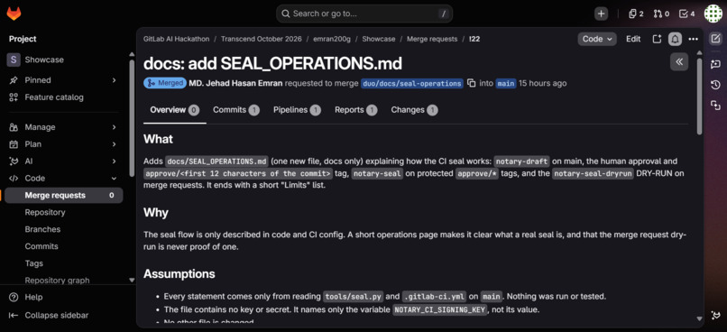This screenshot has height=332, width=727.
Task: Open the duo/docs/seal-operations branch link
Action: 411,84
